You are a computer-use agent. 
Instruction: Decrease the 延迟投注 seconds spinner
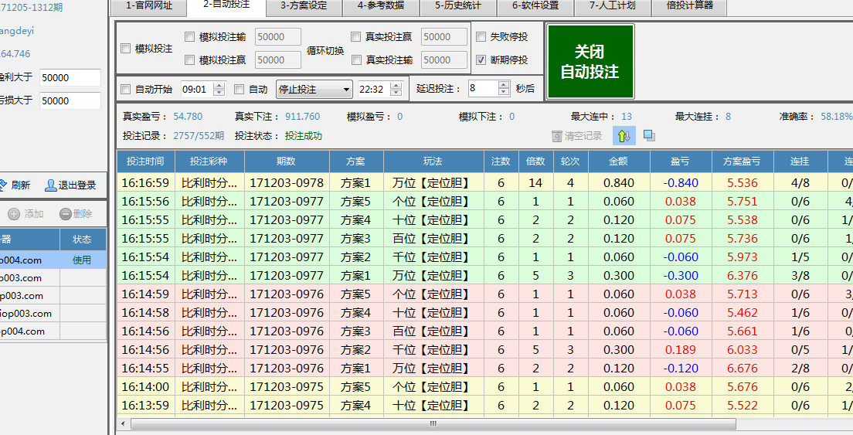(x=504, y=92)
